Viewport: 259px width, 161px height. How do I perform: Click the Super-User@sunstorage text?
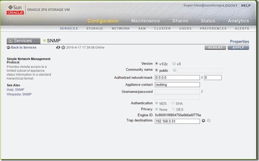pyautogui.click(x=203, y=5)
